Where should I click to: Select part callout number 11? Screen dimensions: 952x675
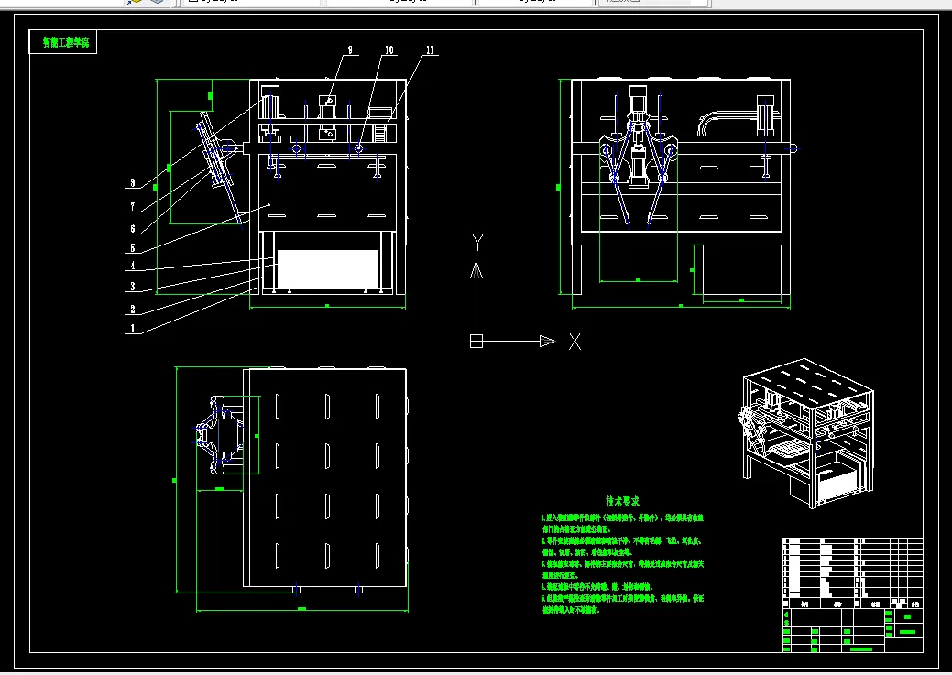coord(431,50)
